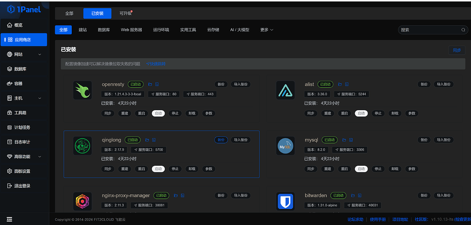Open the qinglong log document icon

154,140
